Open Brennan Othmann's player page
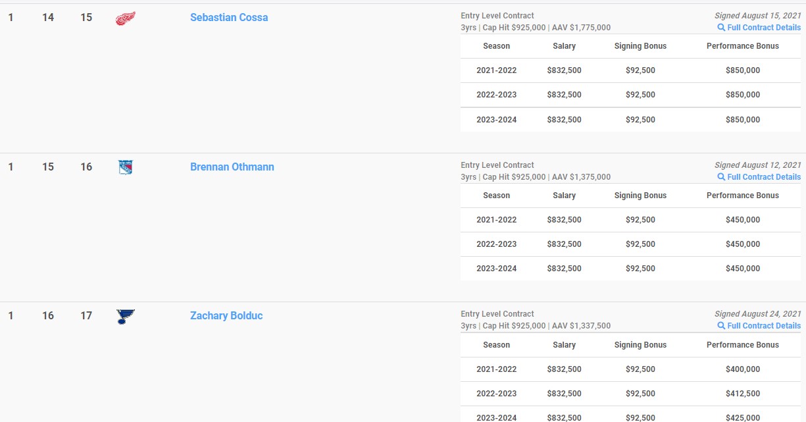This screenshot has width=806, height=422. (x=232, y=167)
